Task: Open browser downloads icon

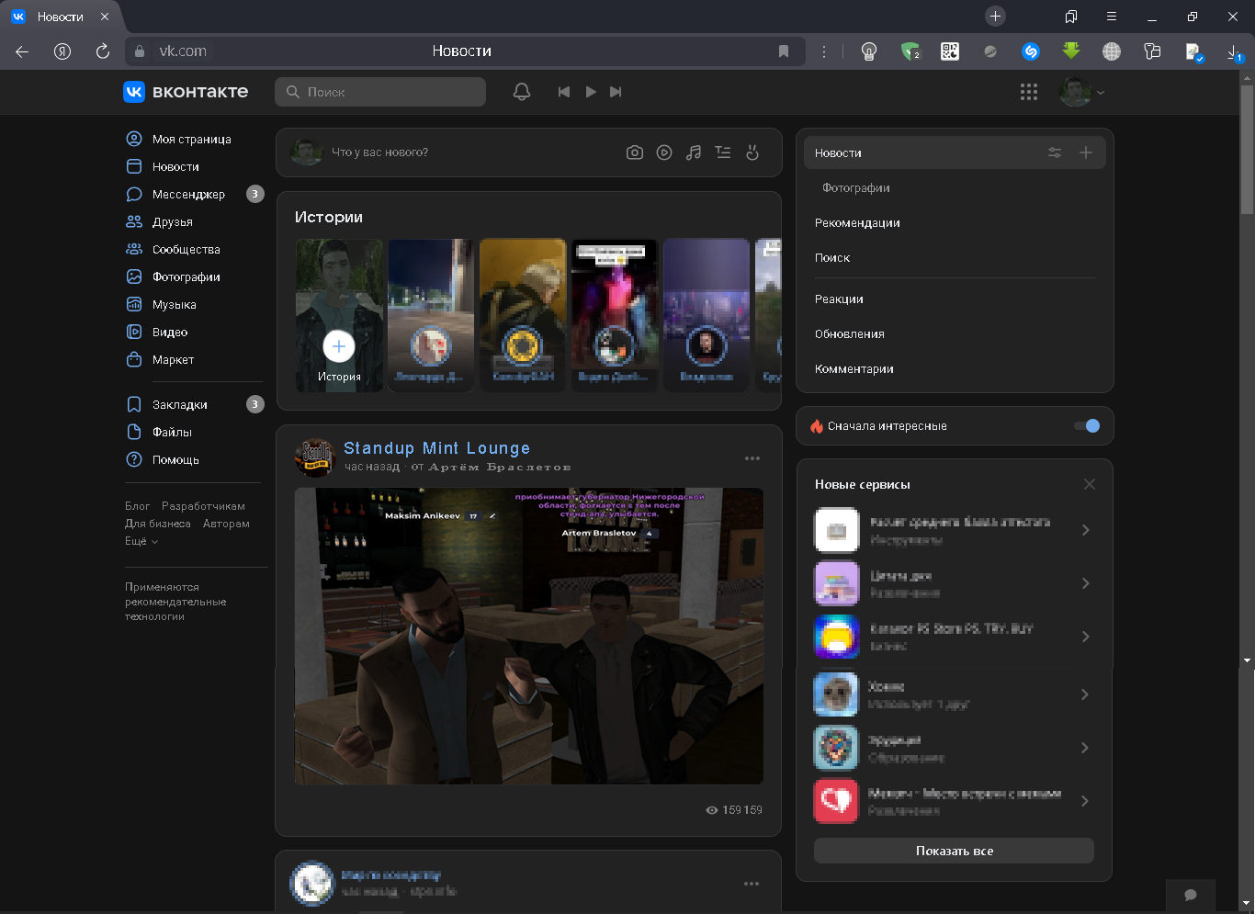Action: click(x=1234, y=52)
